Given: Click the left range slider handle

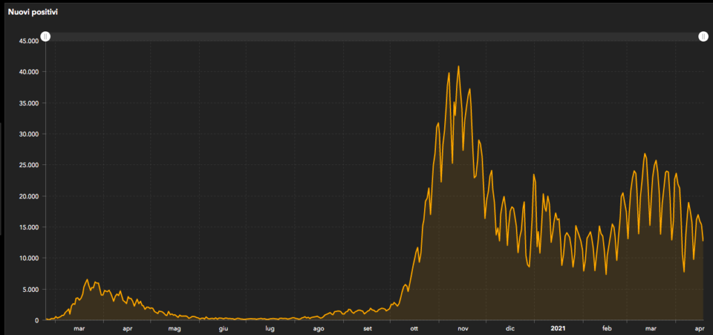Looking at the screenshot, I should 45,37.
